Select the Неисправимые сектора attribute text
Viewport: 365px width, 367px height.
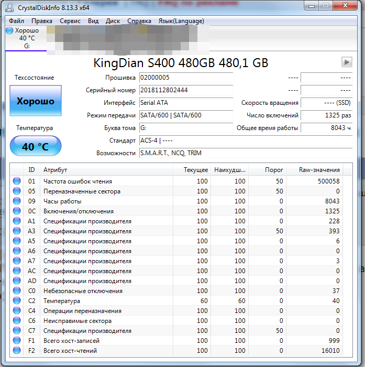click(78, 321)
